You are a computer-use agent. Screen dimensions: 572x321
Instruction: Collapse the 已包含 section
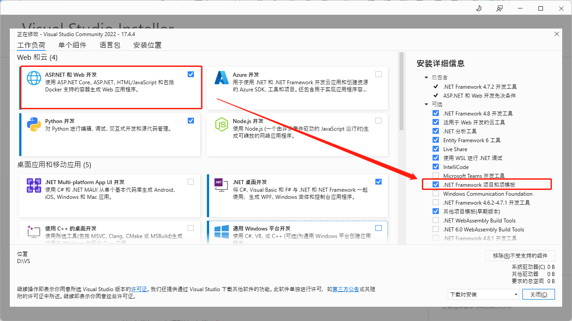427,78
